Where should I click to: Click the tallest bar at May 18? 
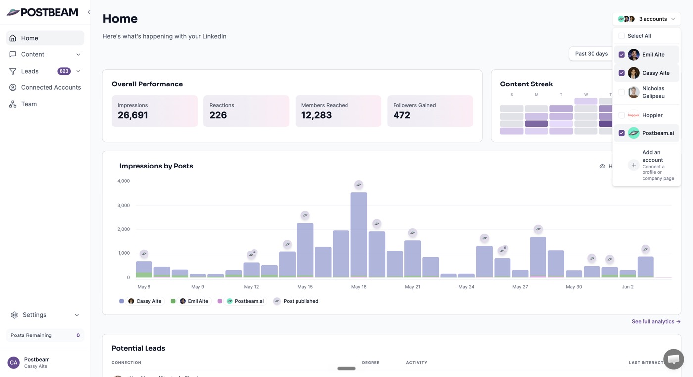click(x=359, y=235)
